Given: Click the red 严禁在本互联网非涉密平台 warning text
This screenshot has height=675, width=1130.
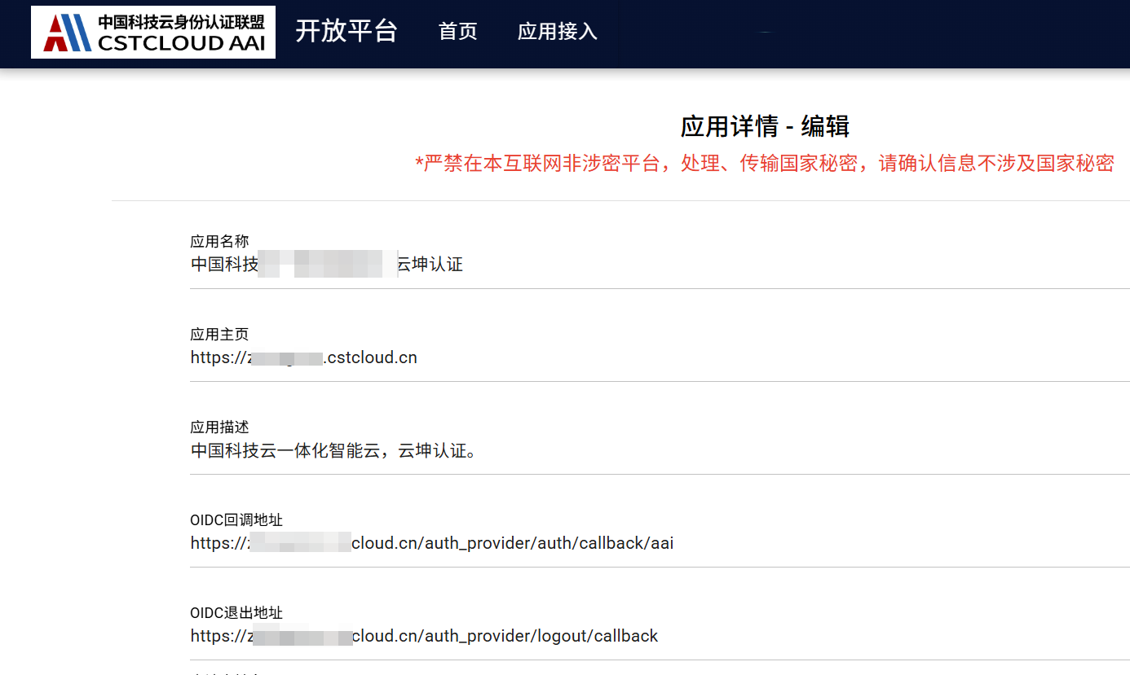Looking at the screenshot, I should pyautogui.click(x=765, y=163).
